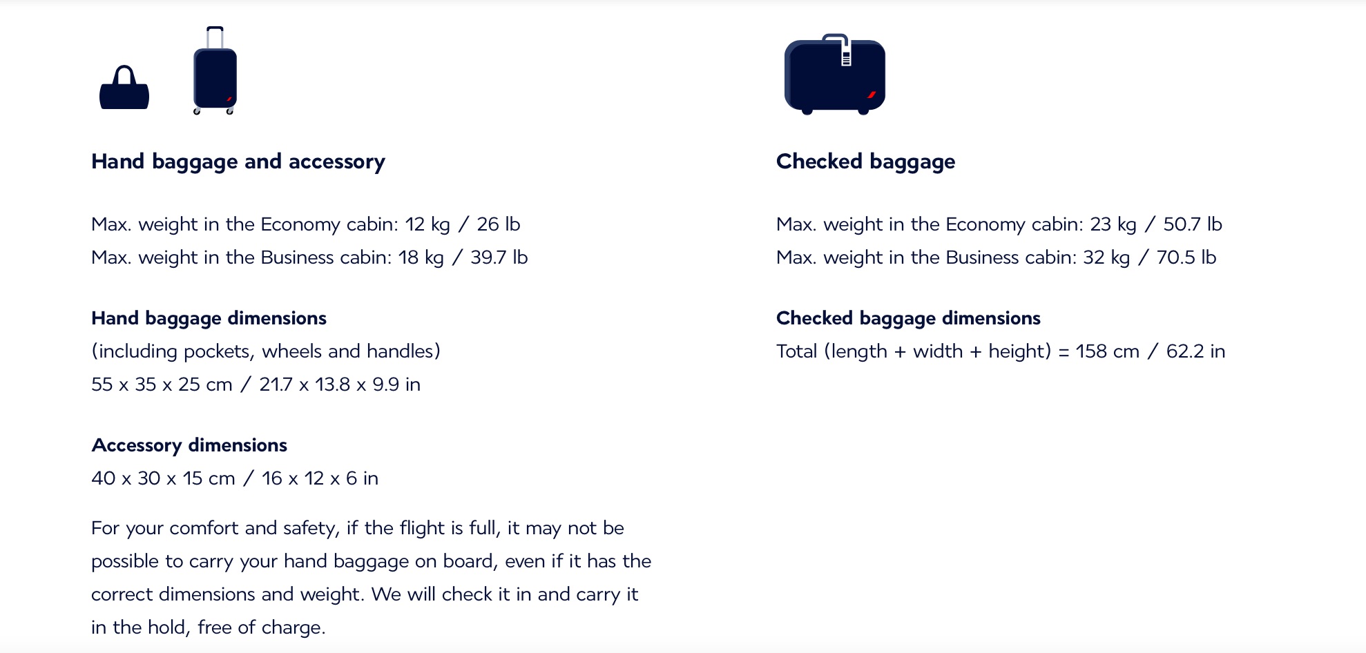Click the Economy cabin 23 kg weight line
Viewport: 1366px width, 653px height.
[999, 224]
